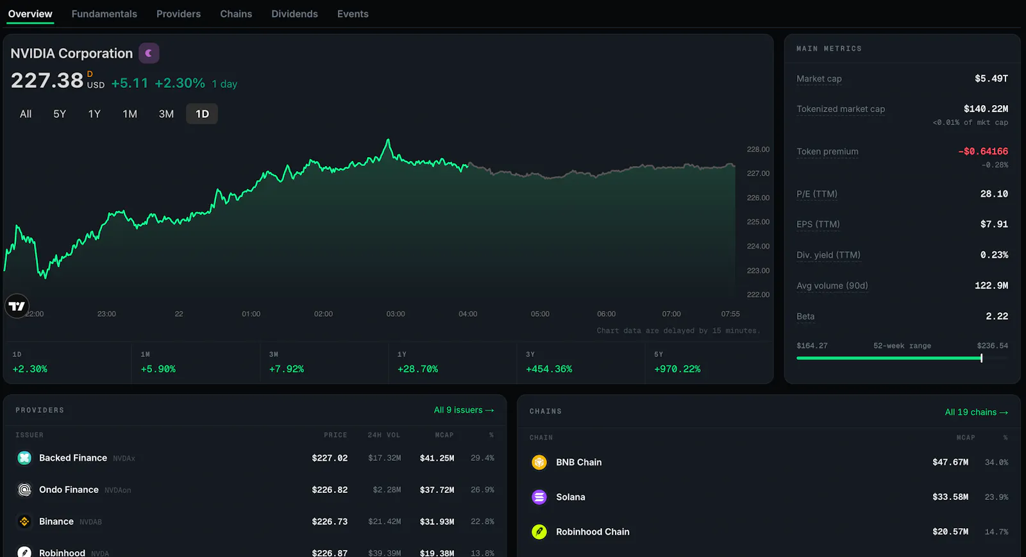
Task: Click the P/E (TTM) label
Action: tap(817, 194)
